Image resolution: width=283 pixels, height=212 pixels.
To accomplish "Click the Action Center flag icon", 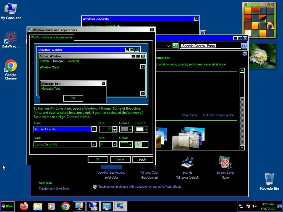I will pos(248,206).
